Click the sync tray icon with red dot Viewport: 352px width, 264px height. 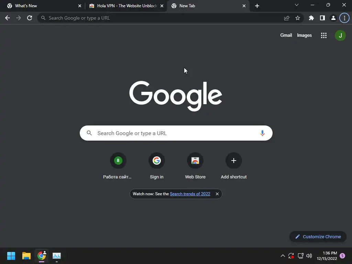click(291, 256)
